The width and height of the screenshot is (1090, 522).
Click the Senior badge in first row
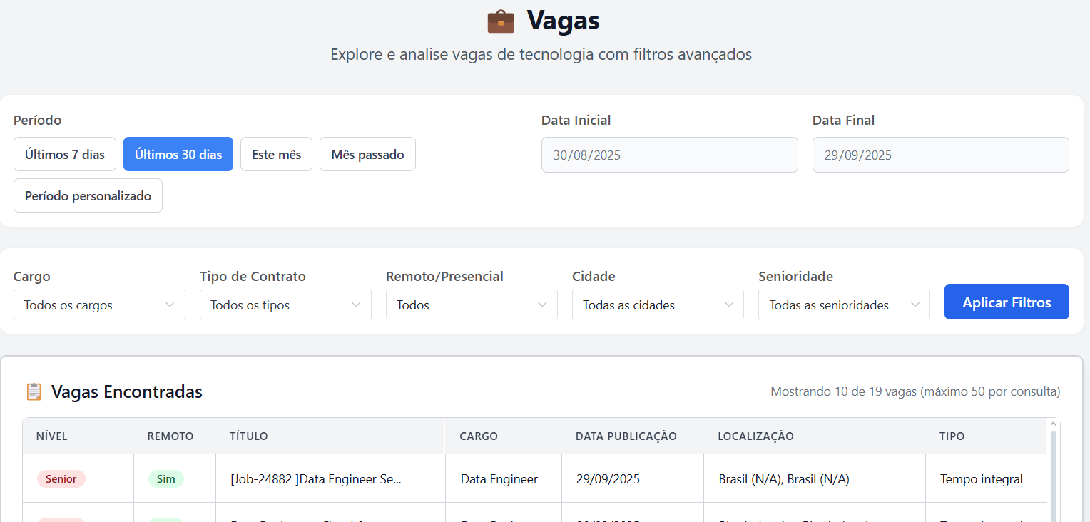coord(61,478)
